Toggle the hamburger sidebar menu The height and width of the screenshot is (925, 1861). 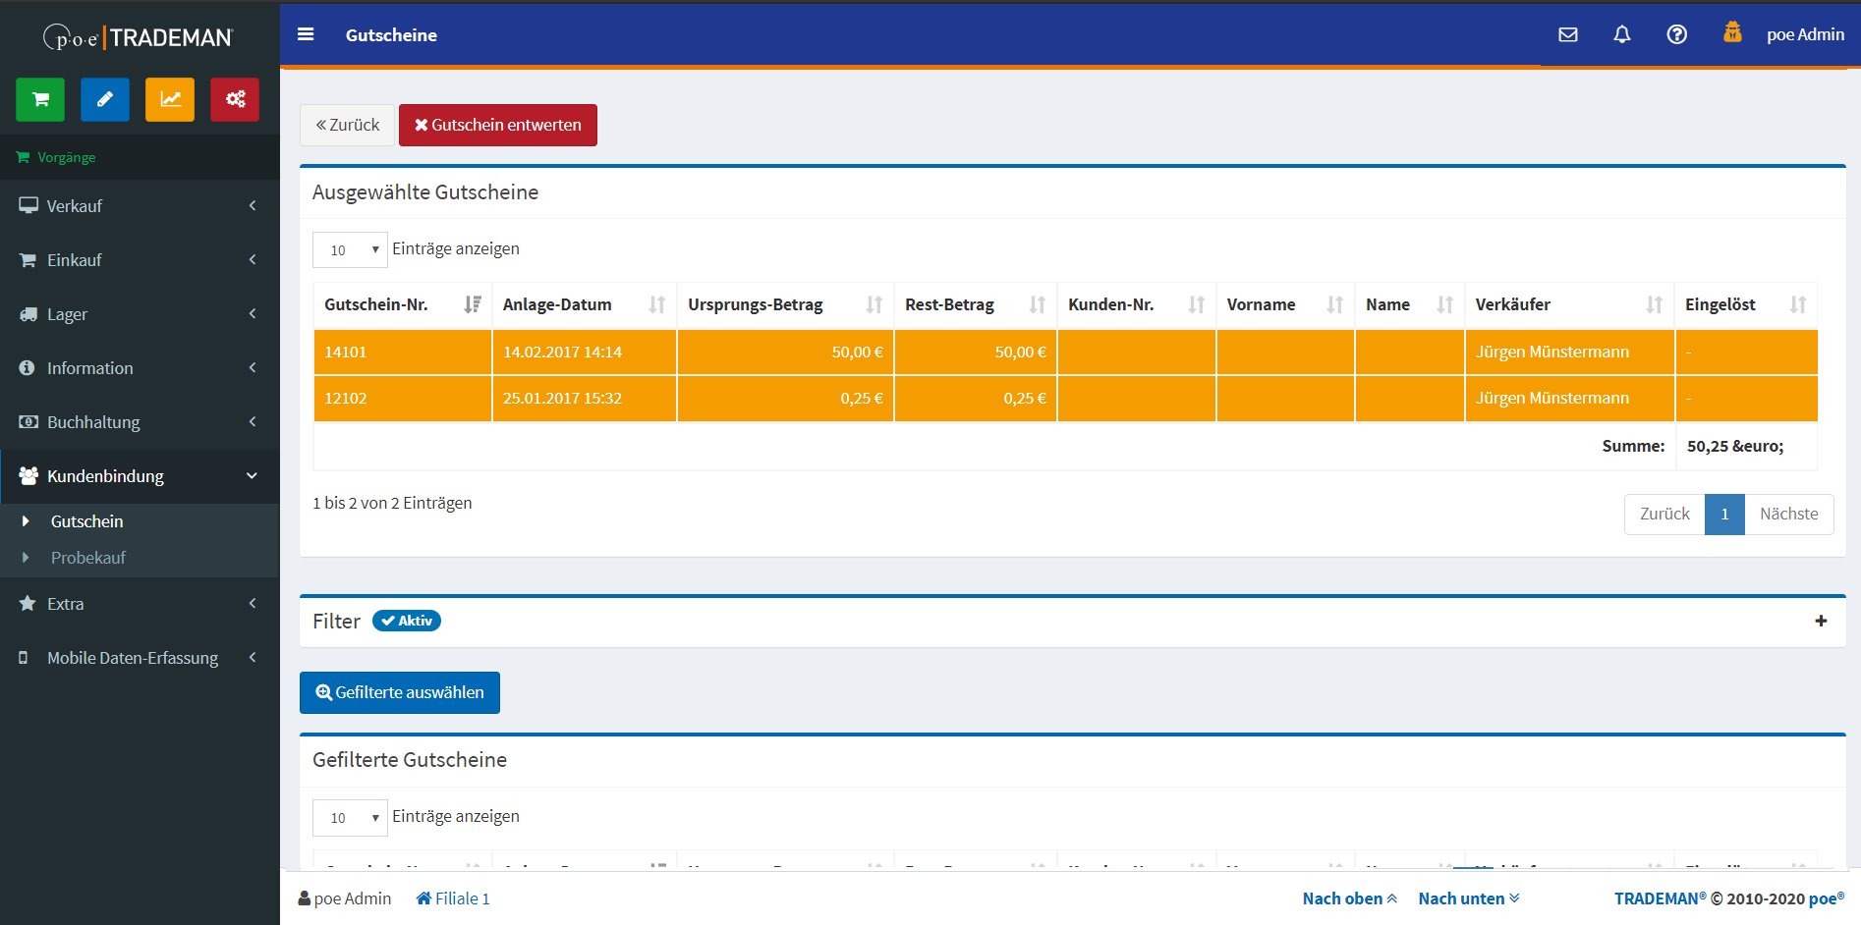306,34
